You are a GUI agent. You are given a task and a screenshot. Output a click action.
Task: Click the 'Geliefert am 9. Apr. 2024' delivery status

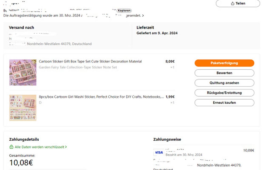[157, 33]
